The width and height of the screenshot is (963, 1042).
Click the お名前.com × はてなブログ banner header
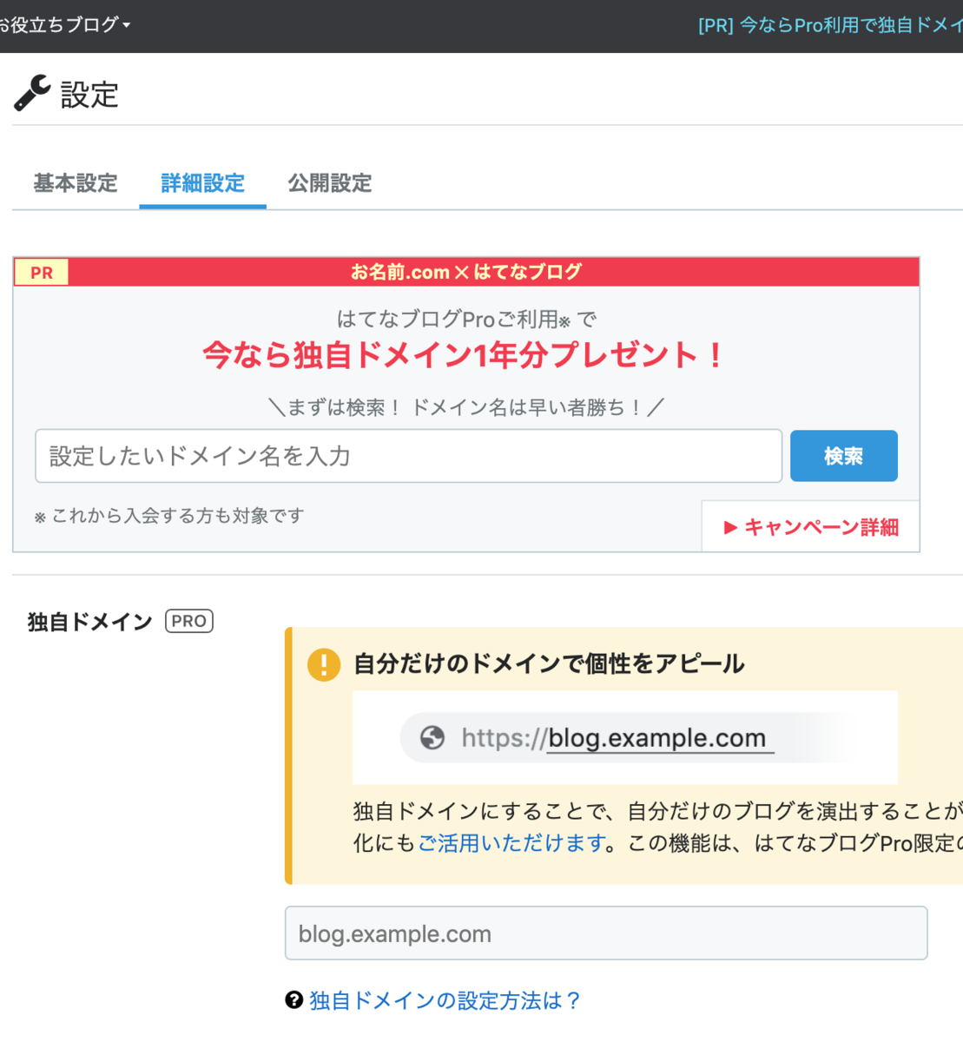(466, 272)
